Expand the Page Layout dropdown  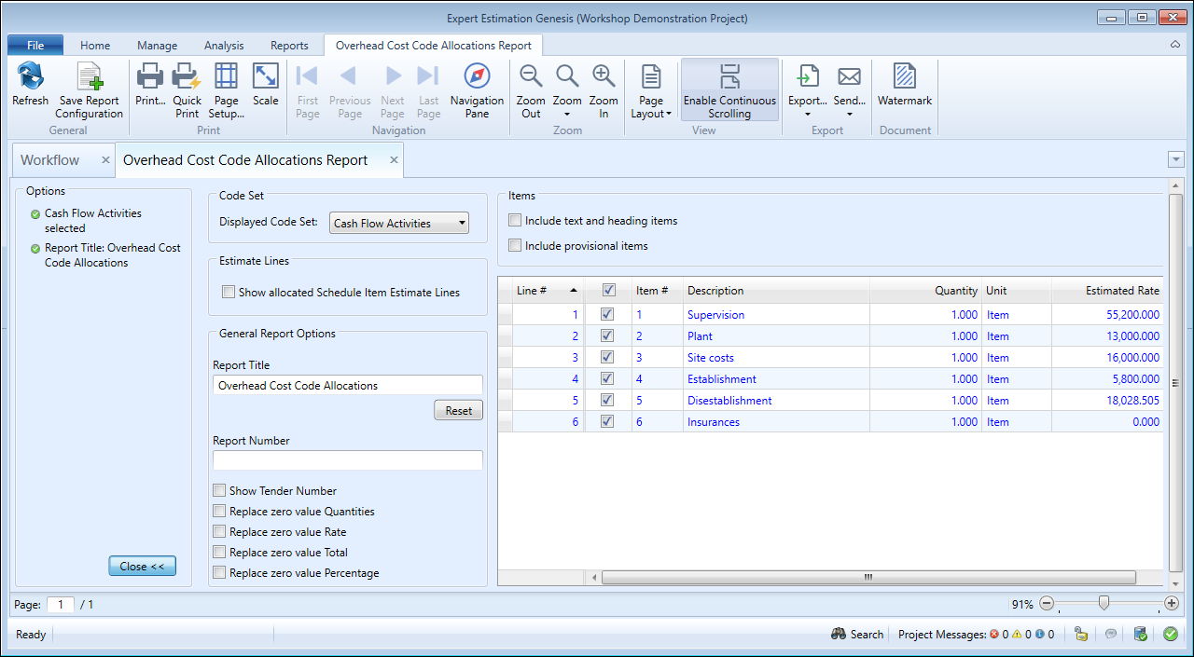point(651,105)
